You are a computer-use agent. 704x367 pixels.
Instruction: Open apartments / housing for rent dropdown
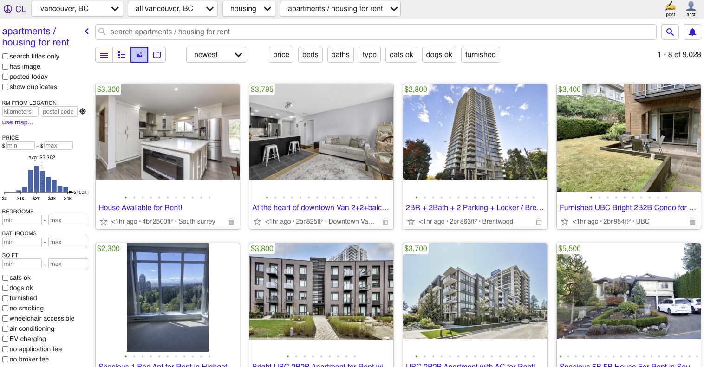pyautogui.click(x=340, y=9)
